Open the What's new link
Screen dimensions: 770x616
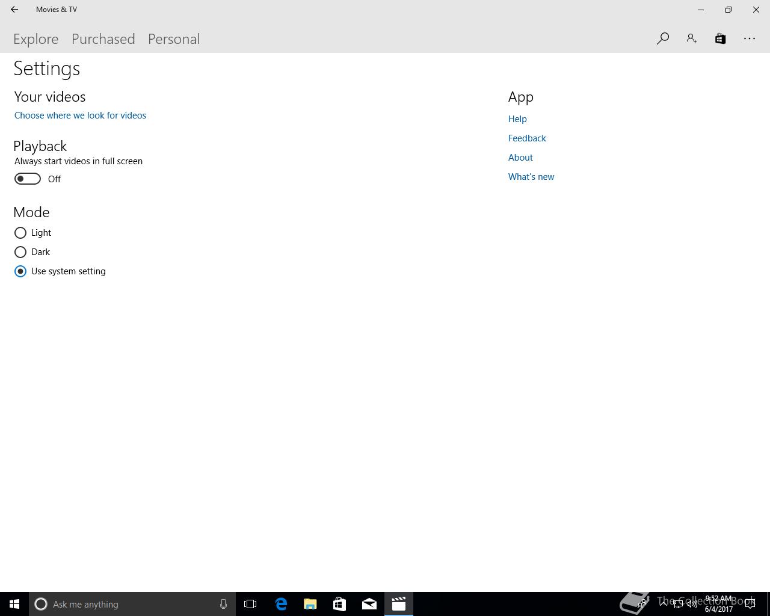(531, 177)
